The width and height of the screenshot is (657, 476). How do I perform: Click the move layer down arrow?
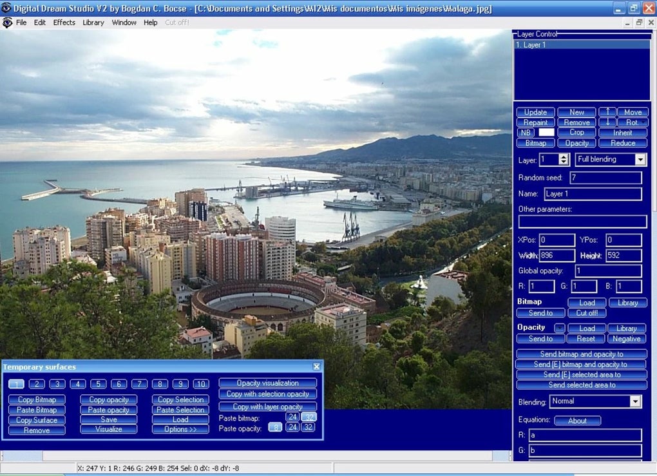pos(607,122)
